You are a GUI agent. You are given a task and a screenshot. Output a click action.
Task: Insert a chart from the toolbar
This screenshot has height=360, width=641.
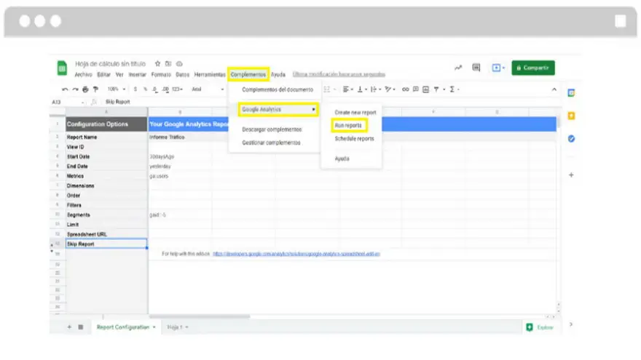point(425,89)
